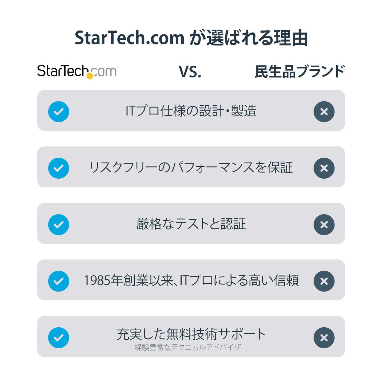This screenshot has width=383, height=383.
Task: Click the X icon in the 充実した無料技術サポート row
Action: pos(324,338)
